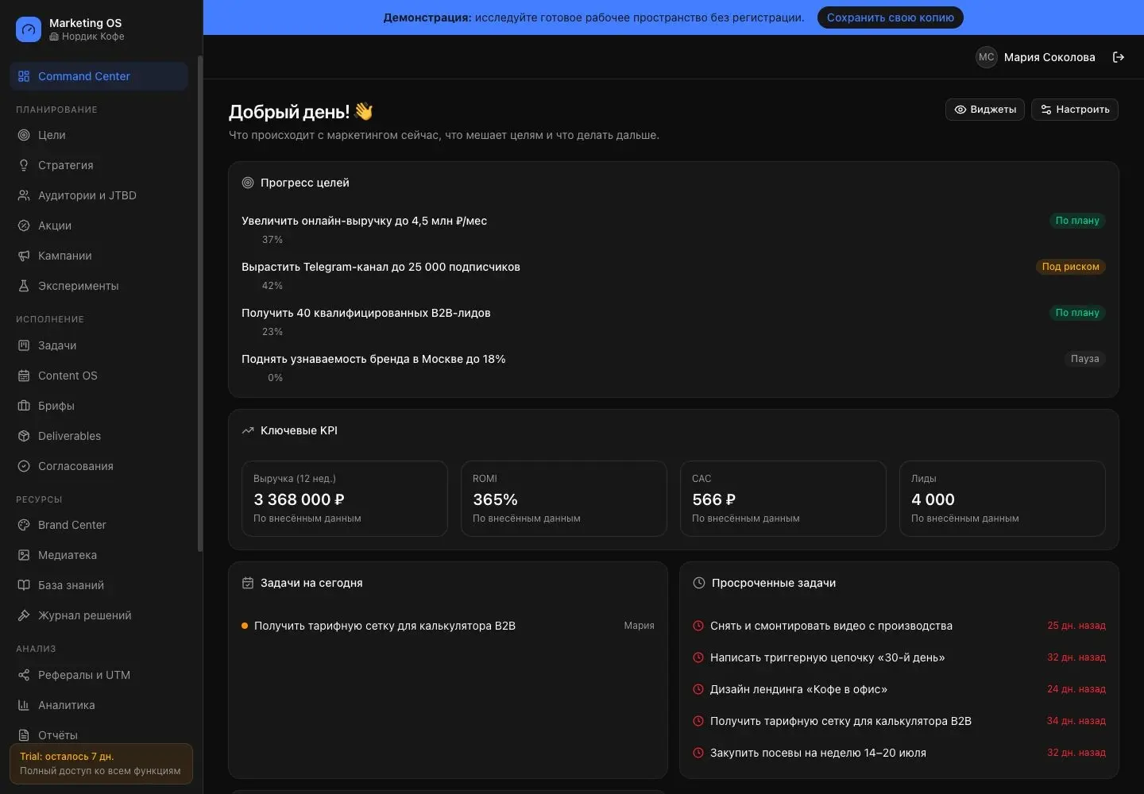Open the Цели section
This screenshot has width=1144, height=794.
tap(99, 135)
